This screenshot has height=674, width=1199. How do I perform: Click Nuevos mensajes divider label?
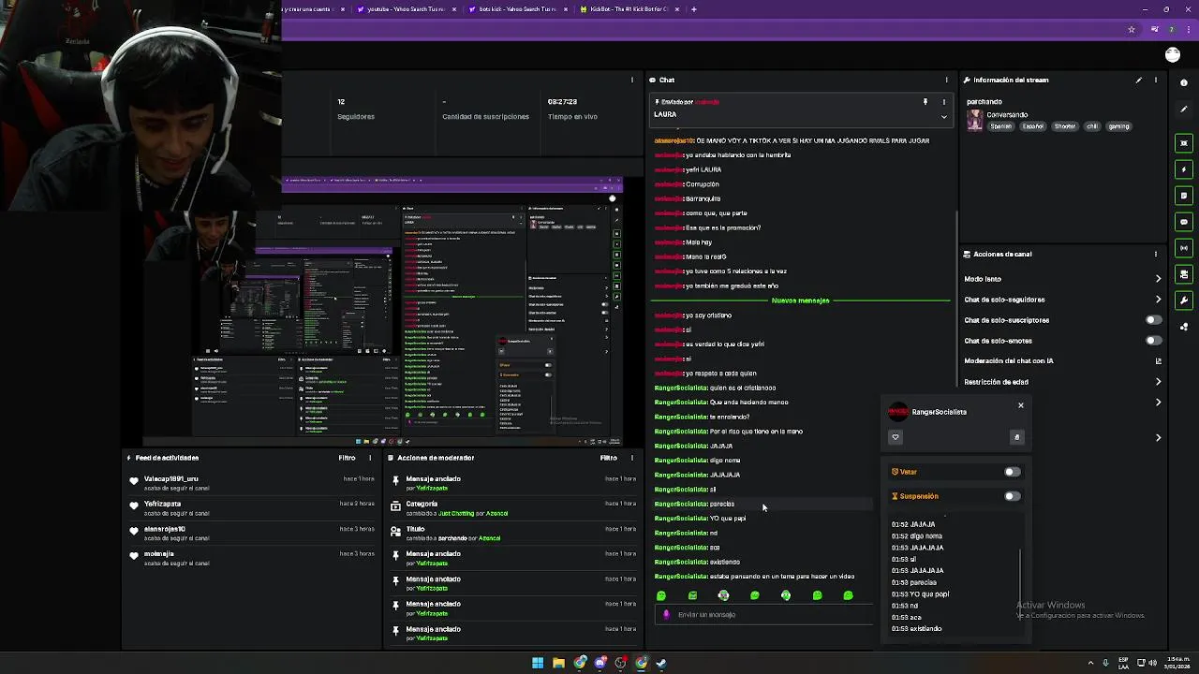click(800, 300)
